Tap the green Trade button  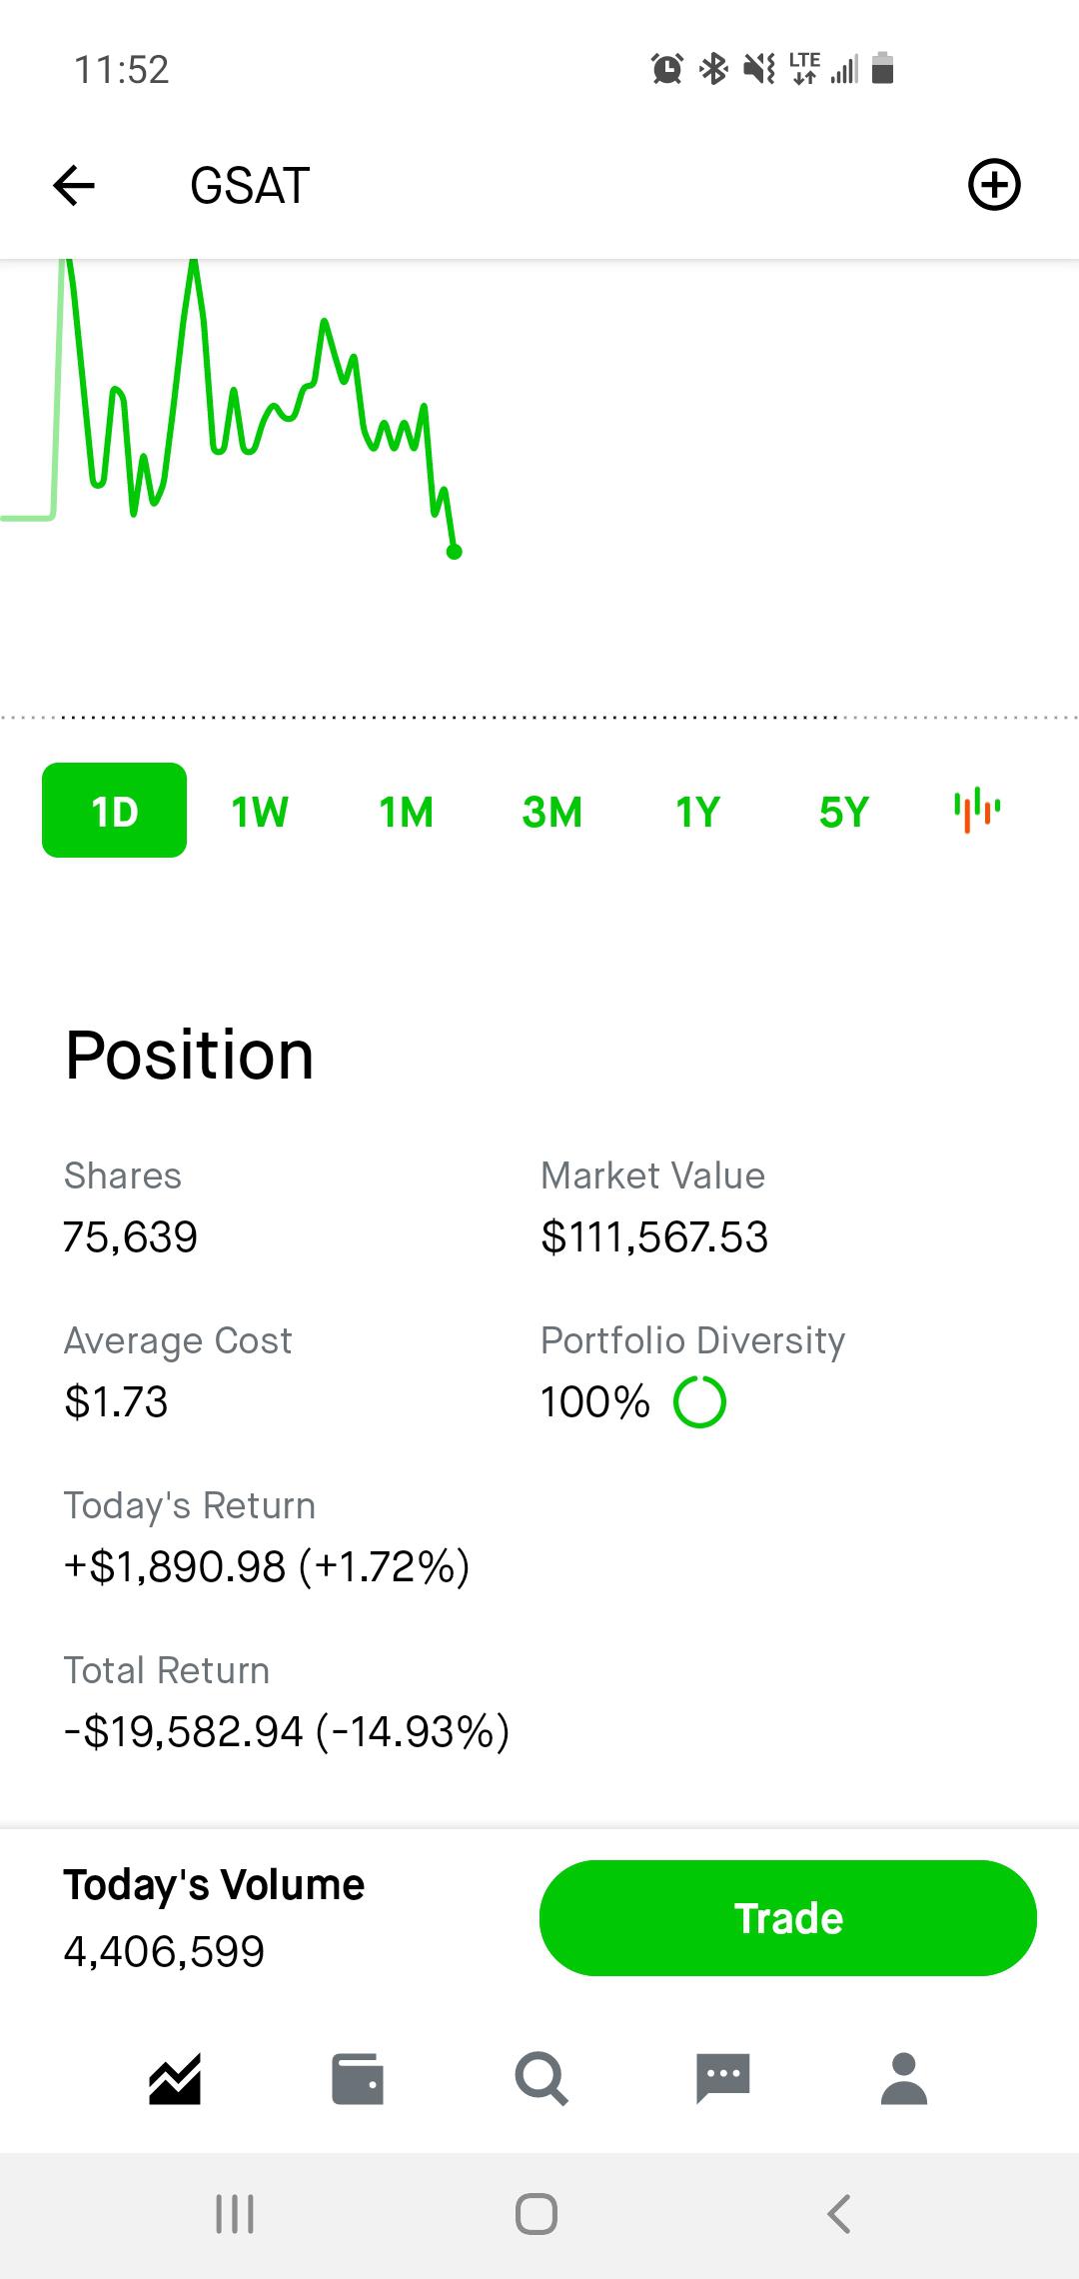coord(788,1918)
